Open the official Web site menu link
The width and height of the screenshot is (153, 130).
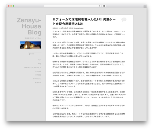click(33, 67)
